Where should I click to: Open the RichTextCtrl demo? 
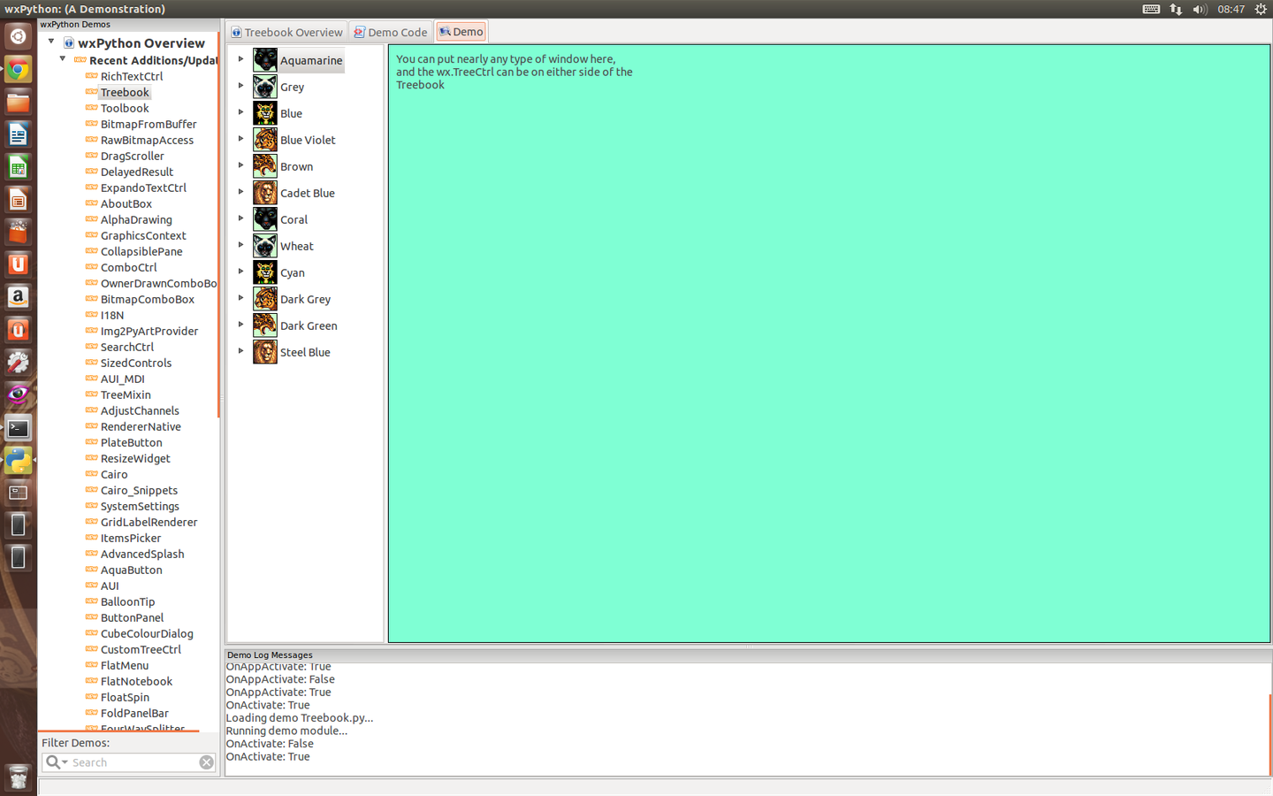click(132, 76)
